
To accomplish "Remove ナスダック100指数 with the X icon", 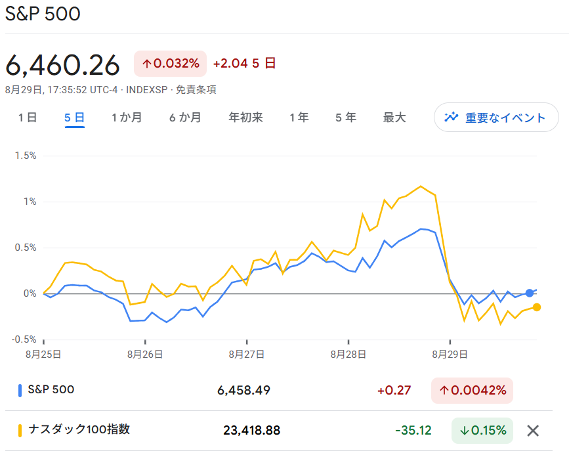I will pos(533,431).
